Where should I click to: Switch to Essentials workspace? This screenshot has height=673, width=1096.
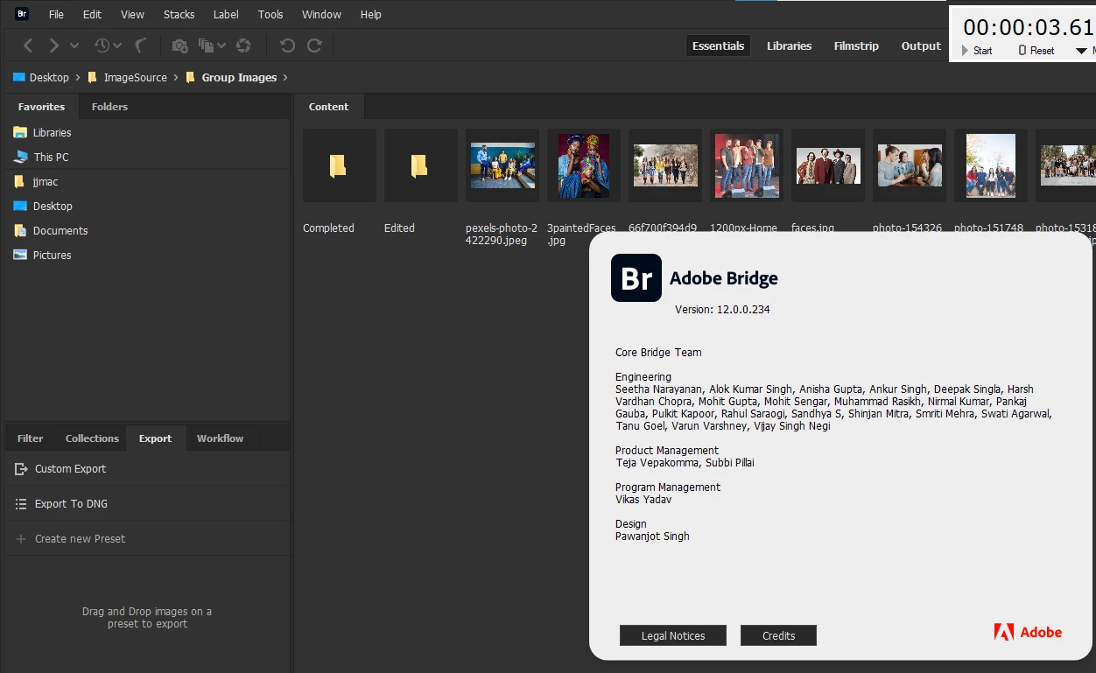pos(718,46)
